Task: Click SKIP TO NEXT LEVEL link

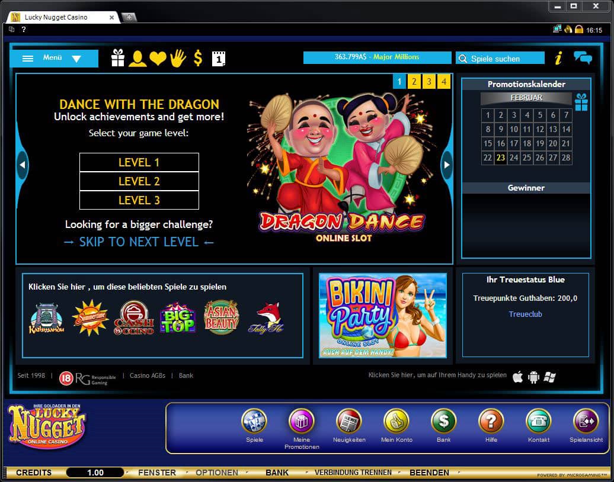Action: (x=139, y=242)
